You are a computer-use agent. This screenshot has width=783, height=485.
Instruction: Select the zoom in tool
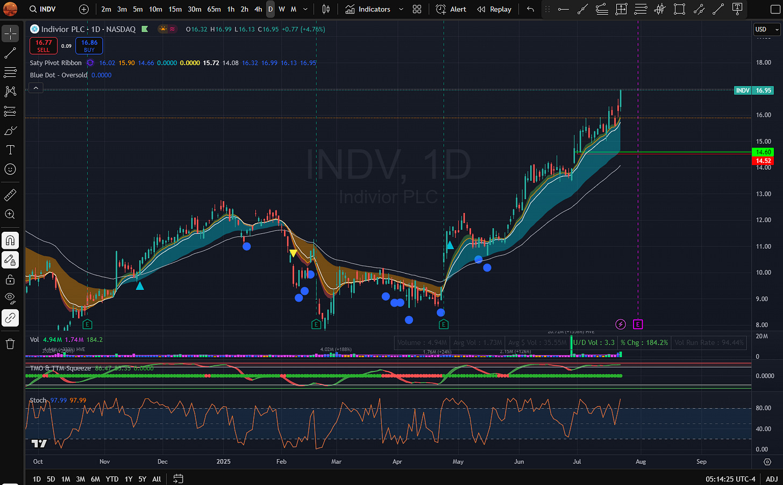[x=10, y=214]
